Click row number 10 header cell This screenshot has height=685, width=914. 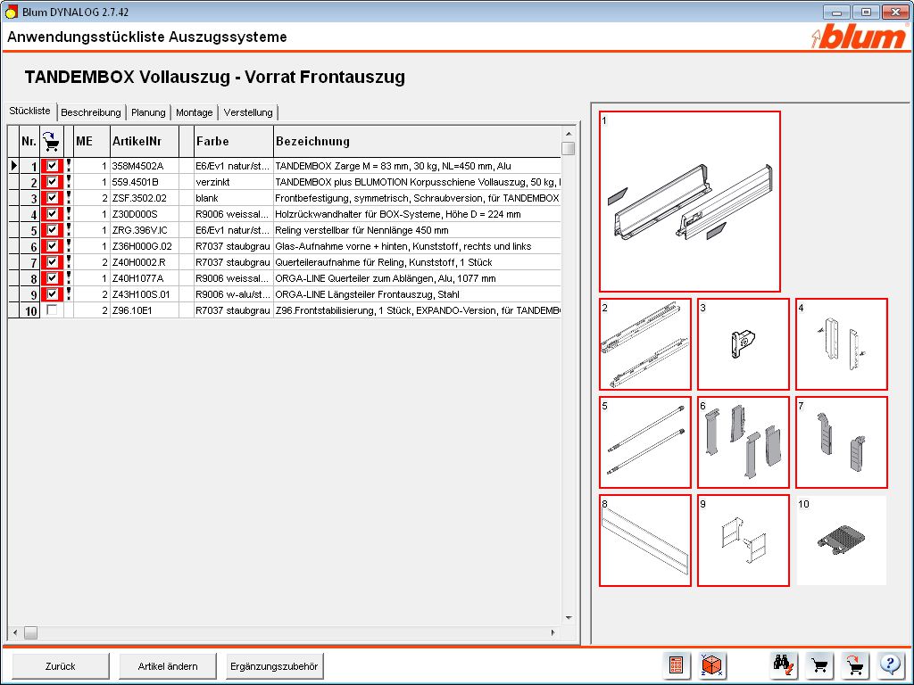(x=30, y=310)
